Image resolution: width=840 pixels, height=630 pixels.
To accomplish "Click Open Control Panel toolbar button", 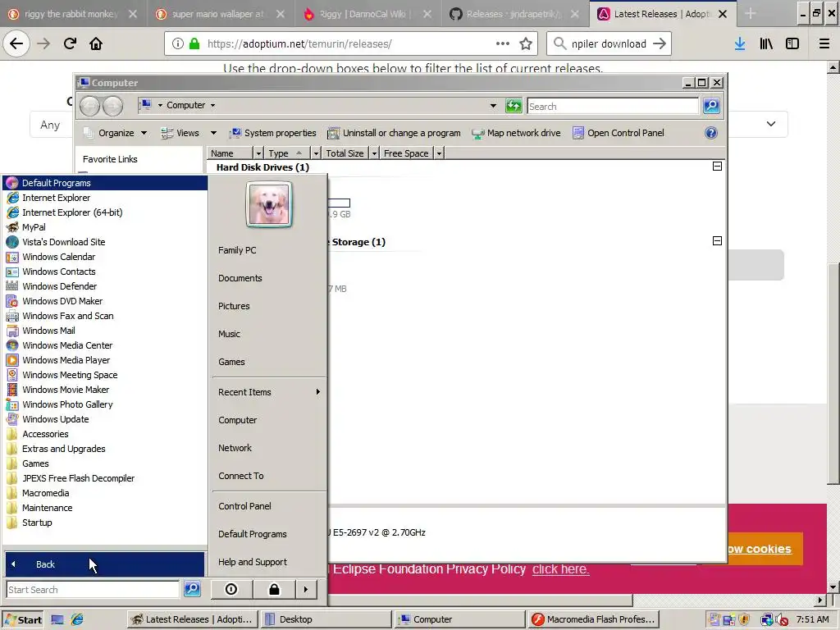I will [619, 133].
